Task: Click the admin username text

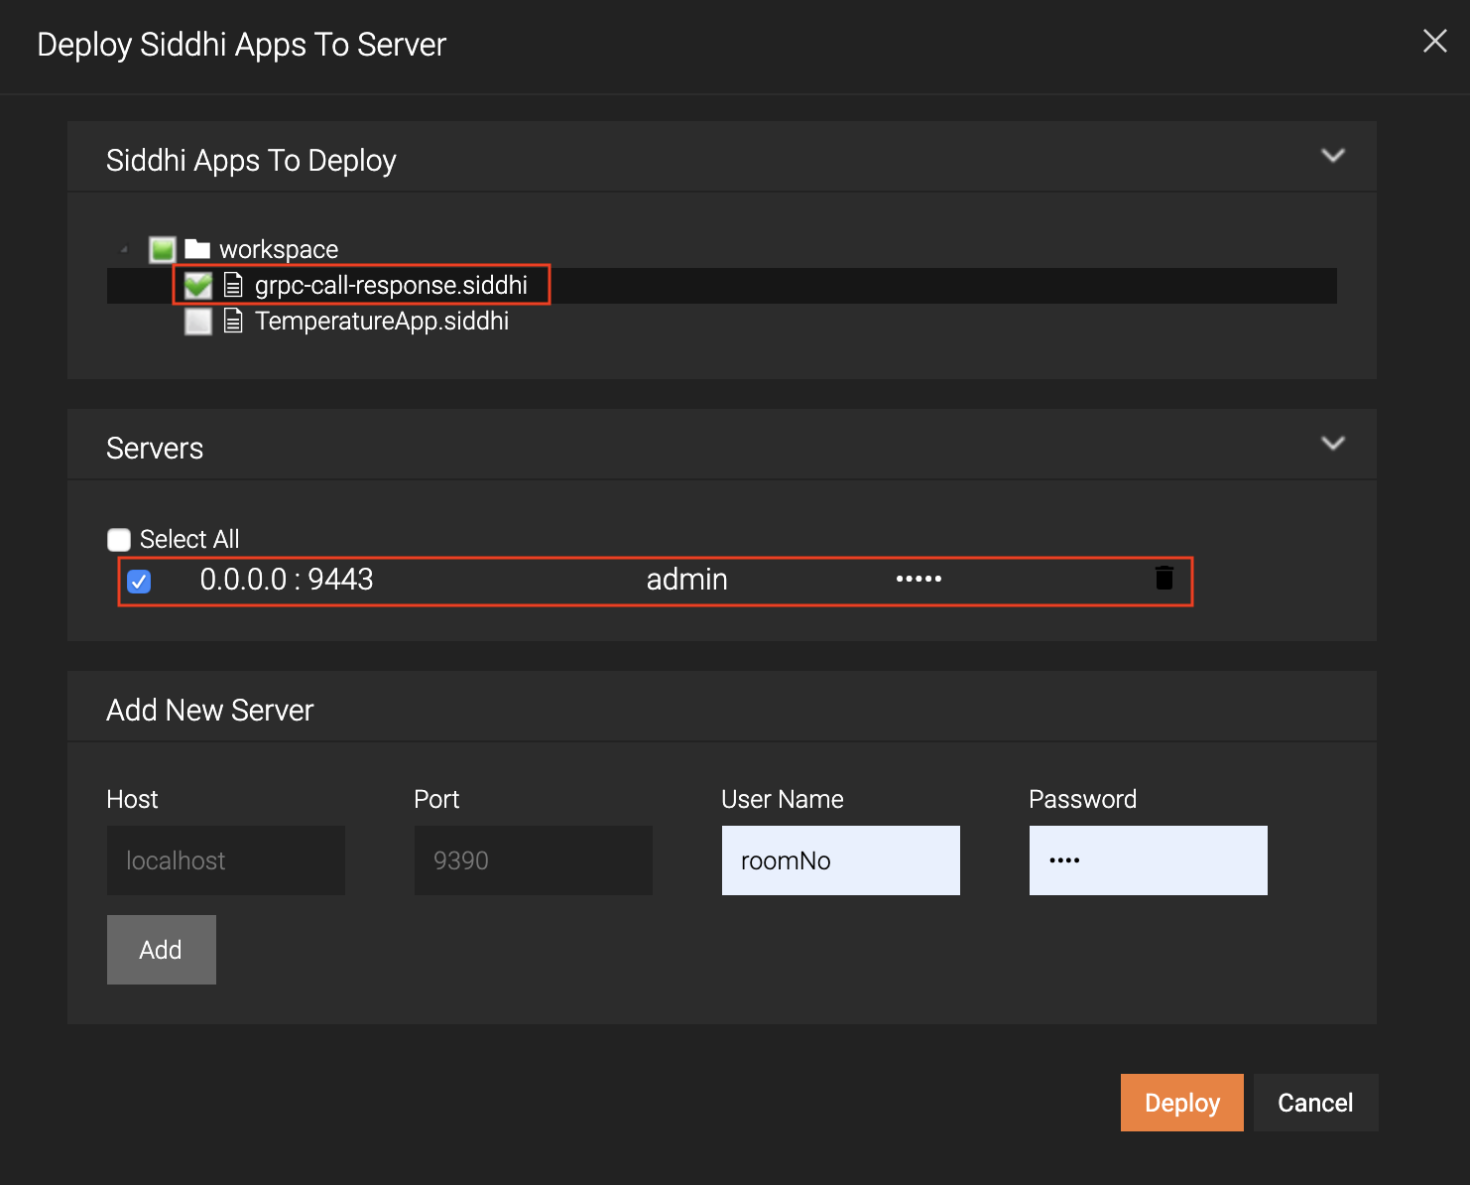Action: coord(687,580)
